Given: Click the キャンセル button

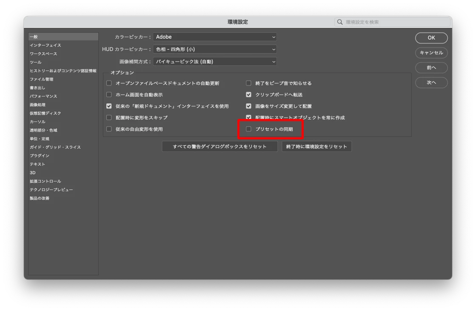Looking at the screenshot, I should click(431, 53).
